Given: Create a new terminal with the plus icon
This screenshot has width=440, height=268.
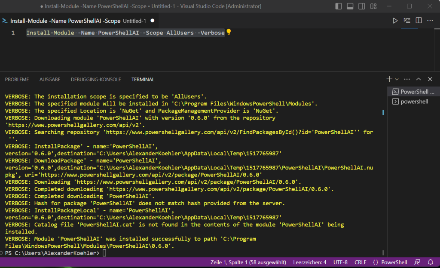Looking at the screenshot, I should [389, 79].
